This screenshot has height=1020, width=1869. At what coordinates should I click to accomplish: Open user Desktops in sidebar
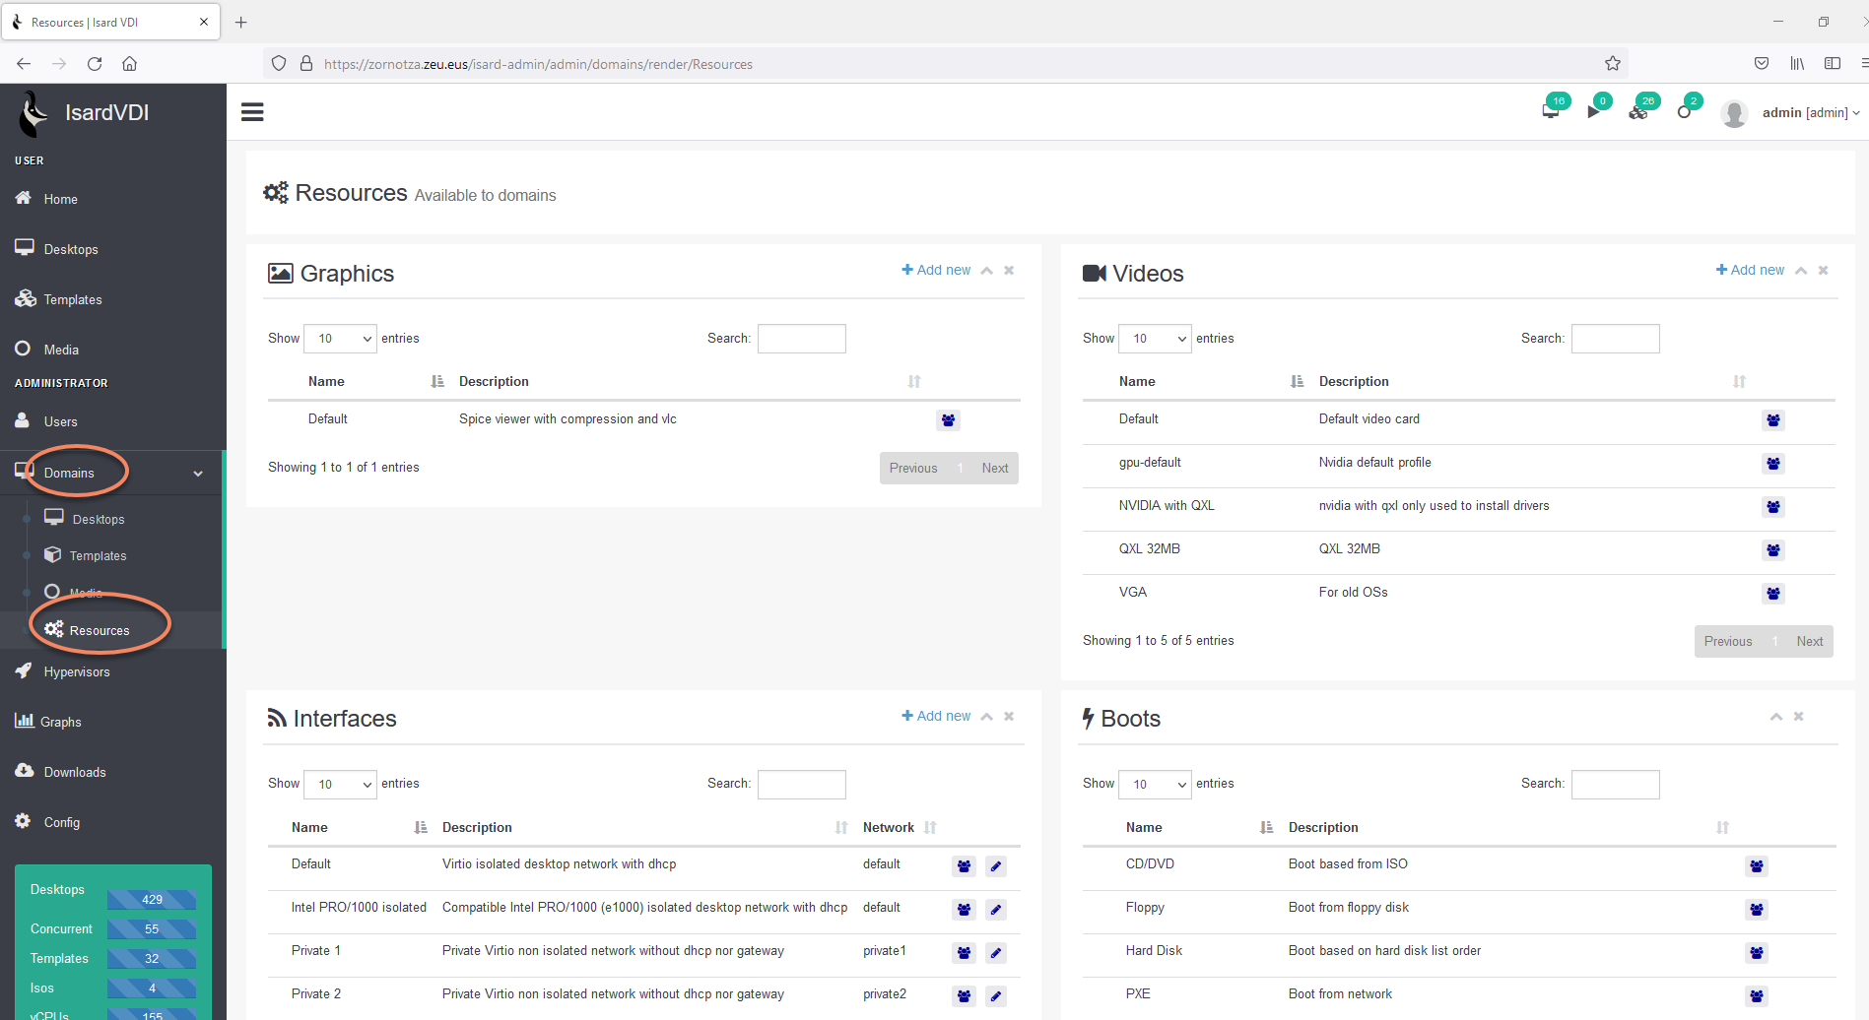71,249
